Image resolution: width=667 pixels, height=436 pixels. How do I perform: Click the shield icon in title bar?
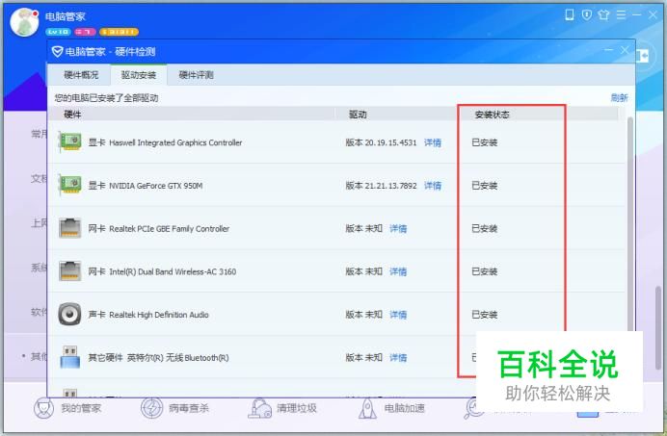point(587,14)
